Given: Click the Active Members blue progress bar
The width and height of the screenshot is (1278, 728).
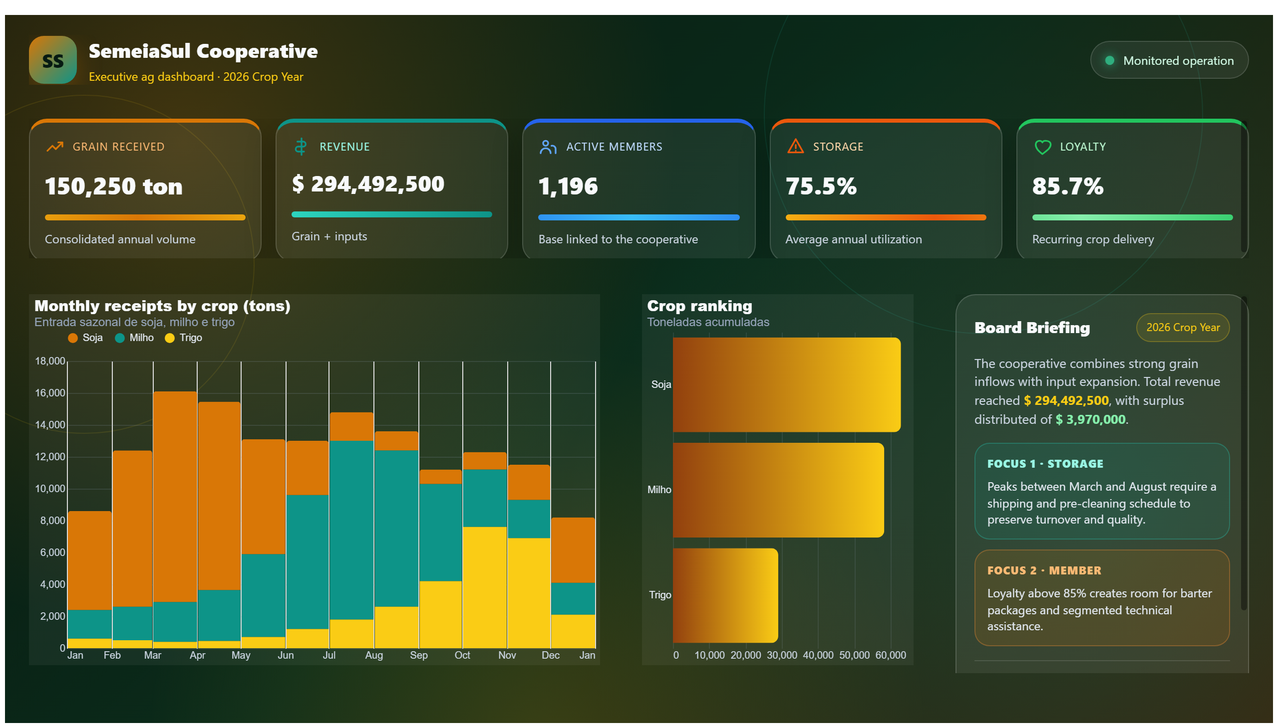Looking at the screenshot, I should 638,217.
